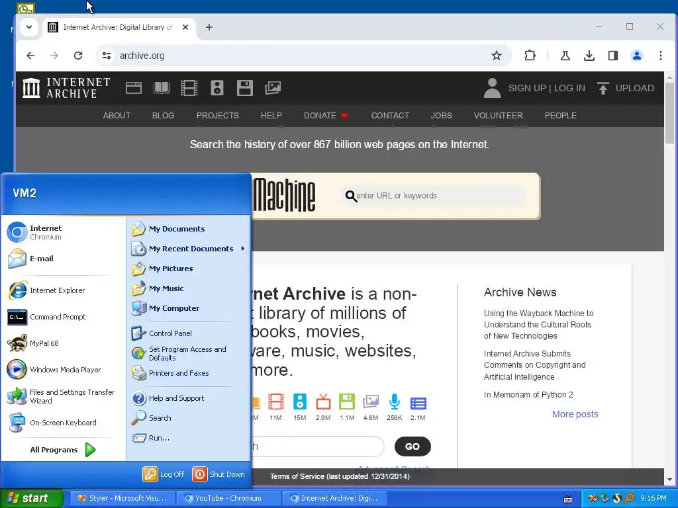Open My Pictures folder
This screenshot has height=508, width=678.
pyautogui.click(x=188, y=269)
